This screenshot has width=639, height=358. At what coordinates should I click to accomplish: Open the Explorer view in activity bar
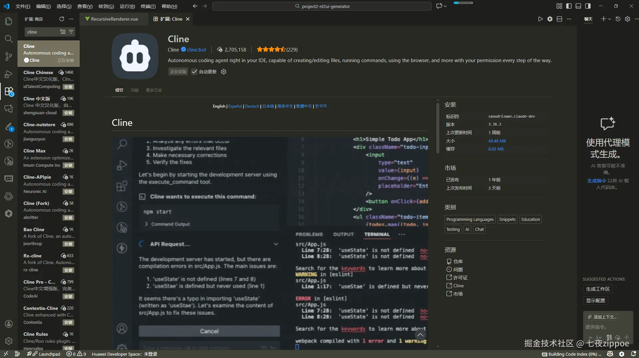(x=9, y=21)
